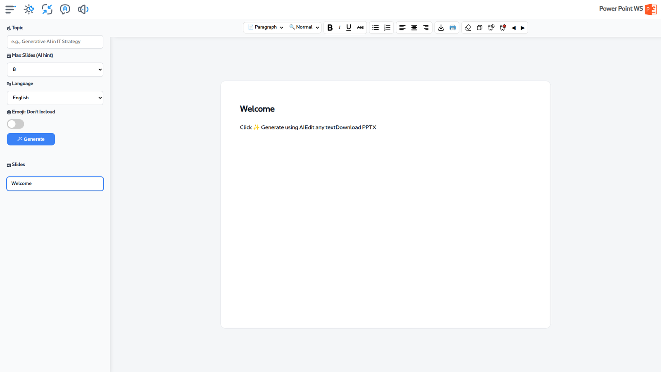Select the Welcome slide in list
This screenshot has width=661, height=372.
55,184
